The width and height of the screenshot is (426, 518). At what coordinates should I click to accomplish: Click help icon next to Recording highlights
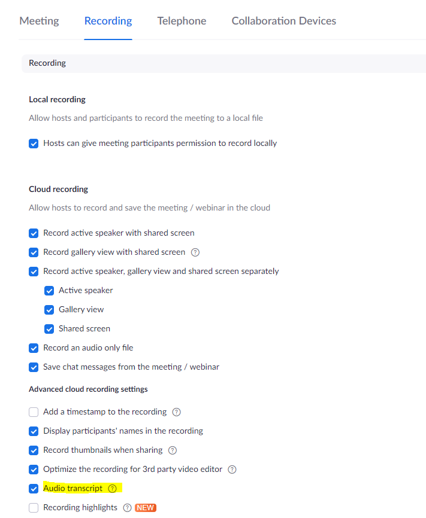[x=127, y=508]
